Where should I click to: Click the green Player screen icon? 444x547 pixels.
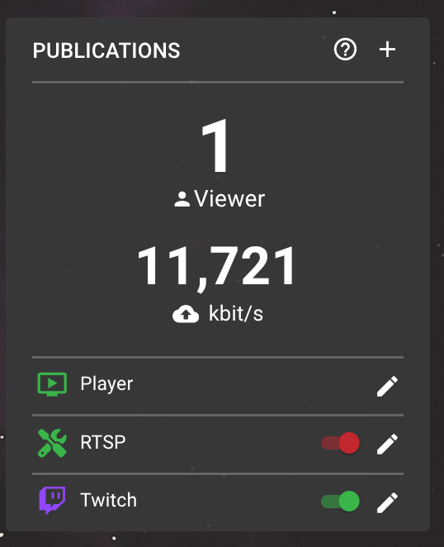tap(52, 384)
